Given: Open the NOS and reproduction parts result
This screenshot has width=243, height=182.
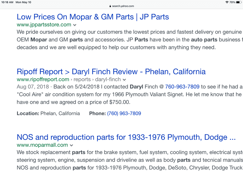Looking at the screenshot, I should click(x=126, y=137).
